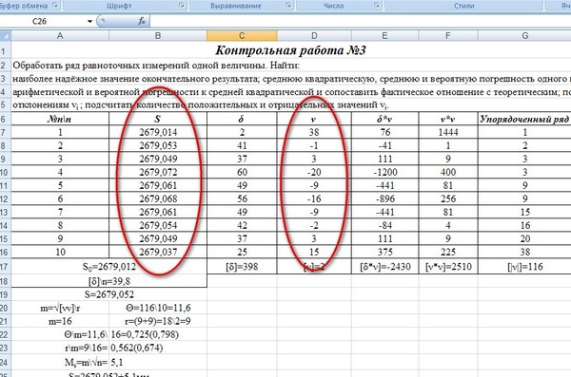
Task: Select the cell containing 375
Action: point(384,252)
